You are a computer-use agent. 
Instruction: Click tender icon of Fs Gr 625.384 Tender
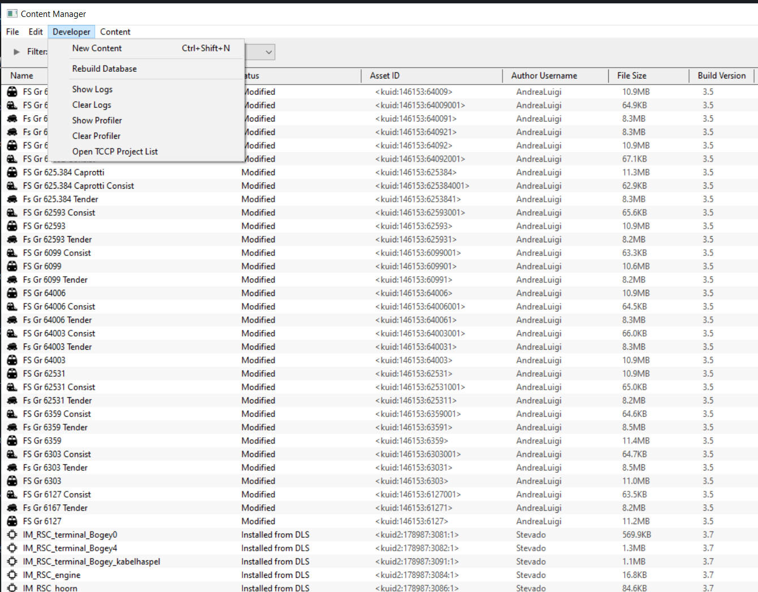tap(12, 199)
